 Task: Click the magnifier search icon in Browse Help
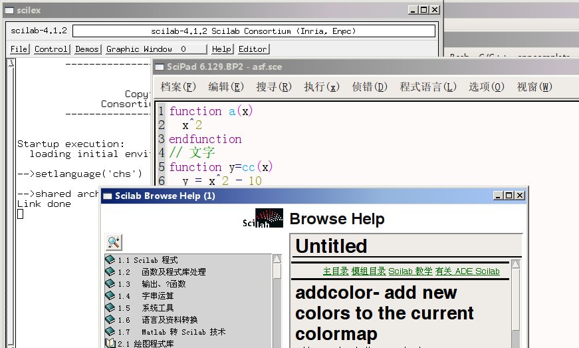click(114, 242)
